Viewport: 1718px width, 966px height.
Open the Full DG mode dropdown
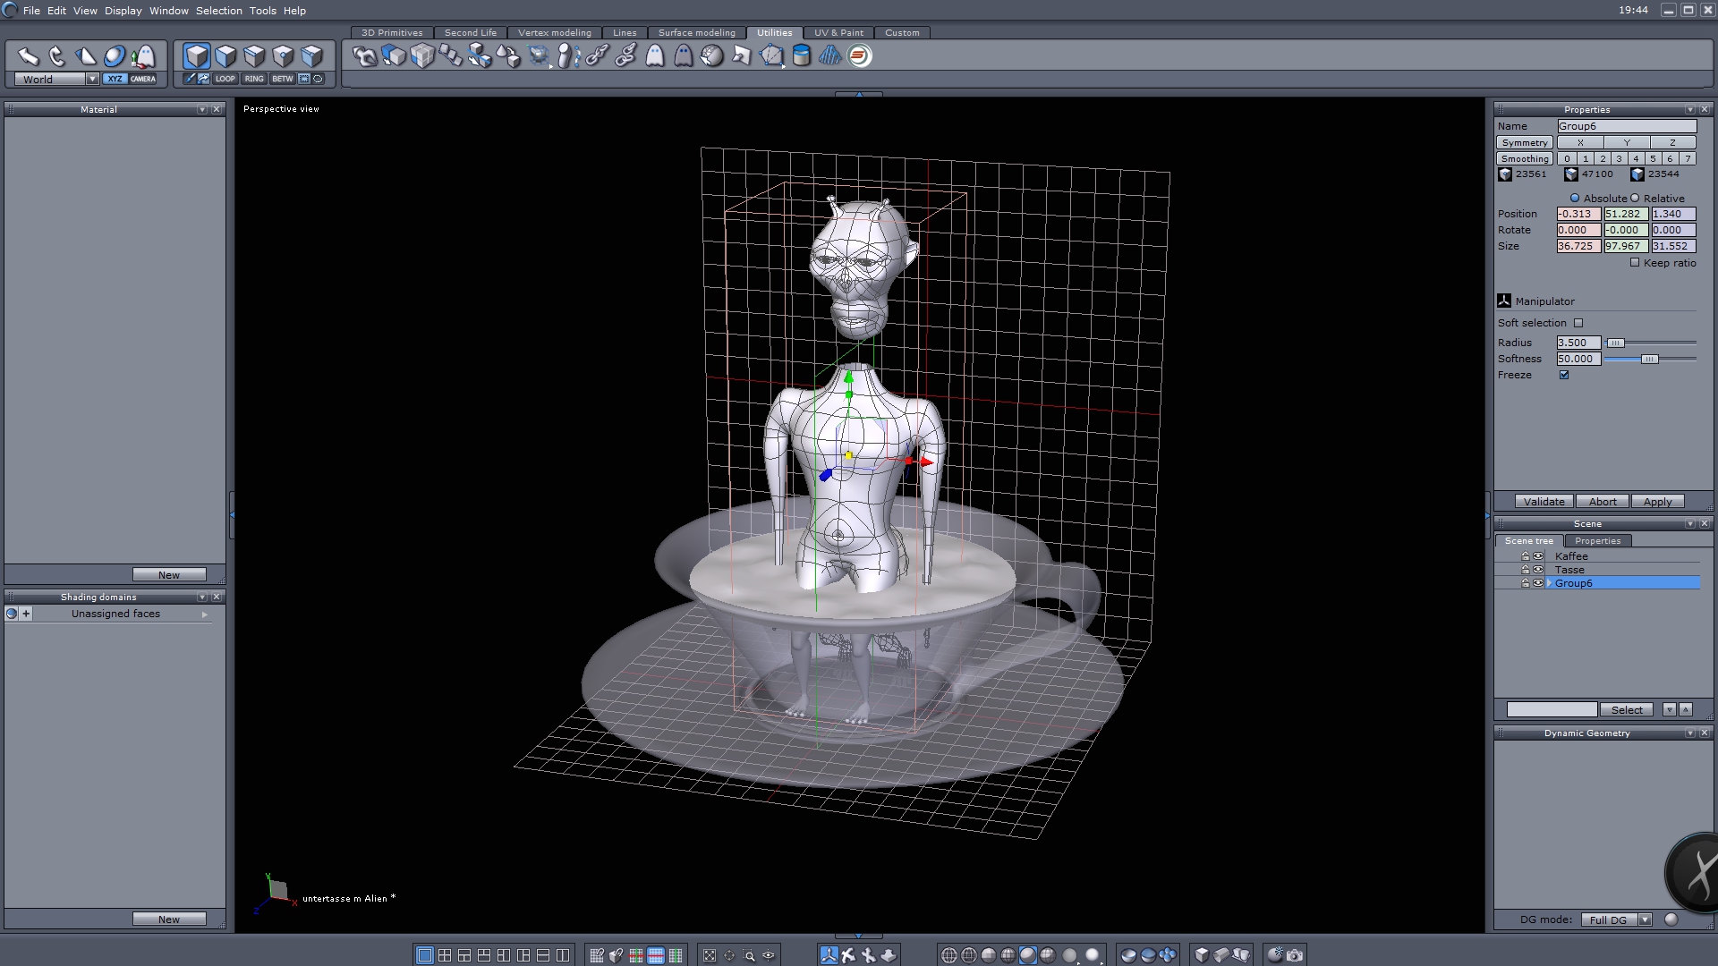point(1645,919)
